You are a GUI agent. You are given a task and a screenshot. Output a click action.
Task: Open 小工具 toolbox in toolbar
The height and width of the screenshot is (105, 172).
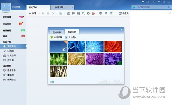(x=124, y=13)
